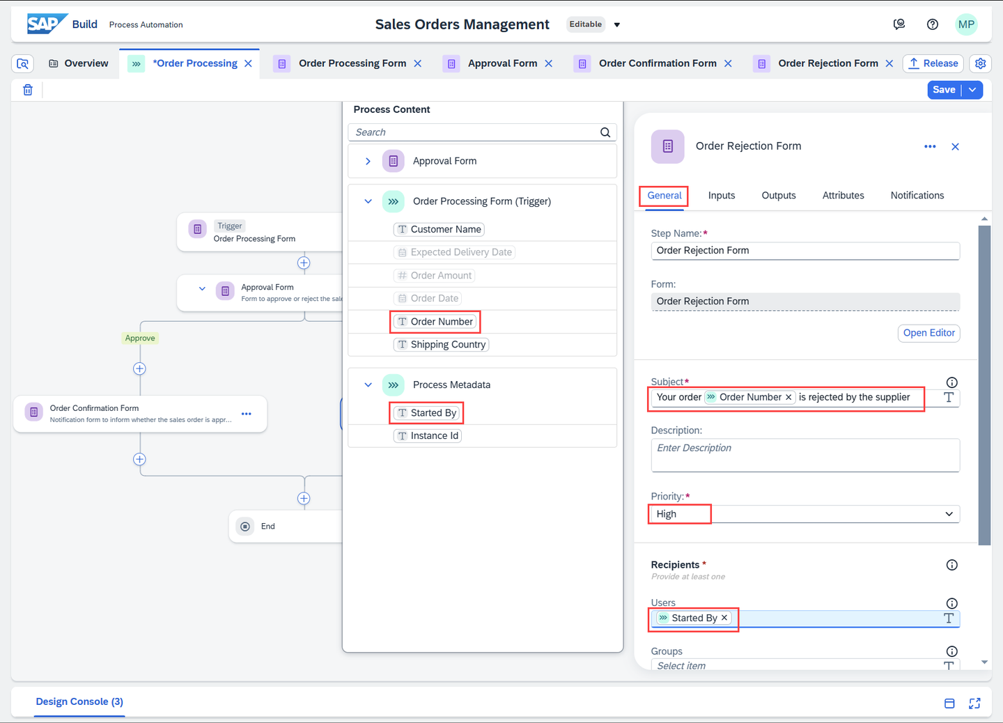Open the Outputs tab
1003x723 pixels.
(779, 196)
